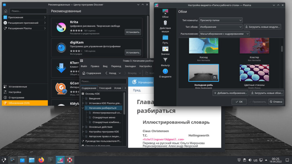This screenshot has height=164, width=292.
Task: Open the Закладки menu in help center
Action: [130, 66]
